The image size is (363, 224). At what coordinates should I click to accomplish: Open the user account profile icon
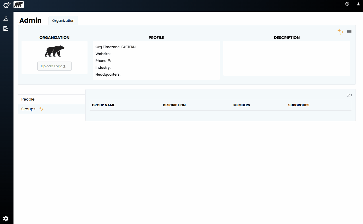tap(358, 4)
